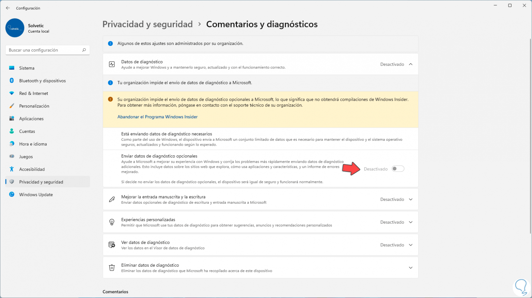Click the Cuentas person icon

[12, 131]
